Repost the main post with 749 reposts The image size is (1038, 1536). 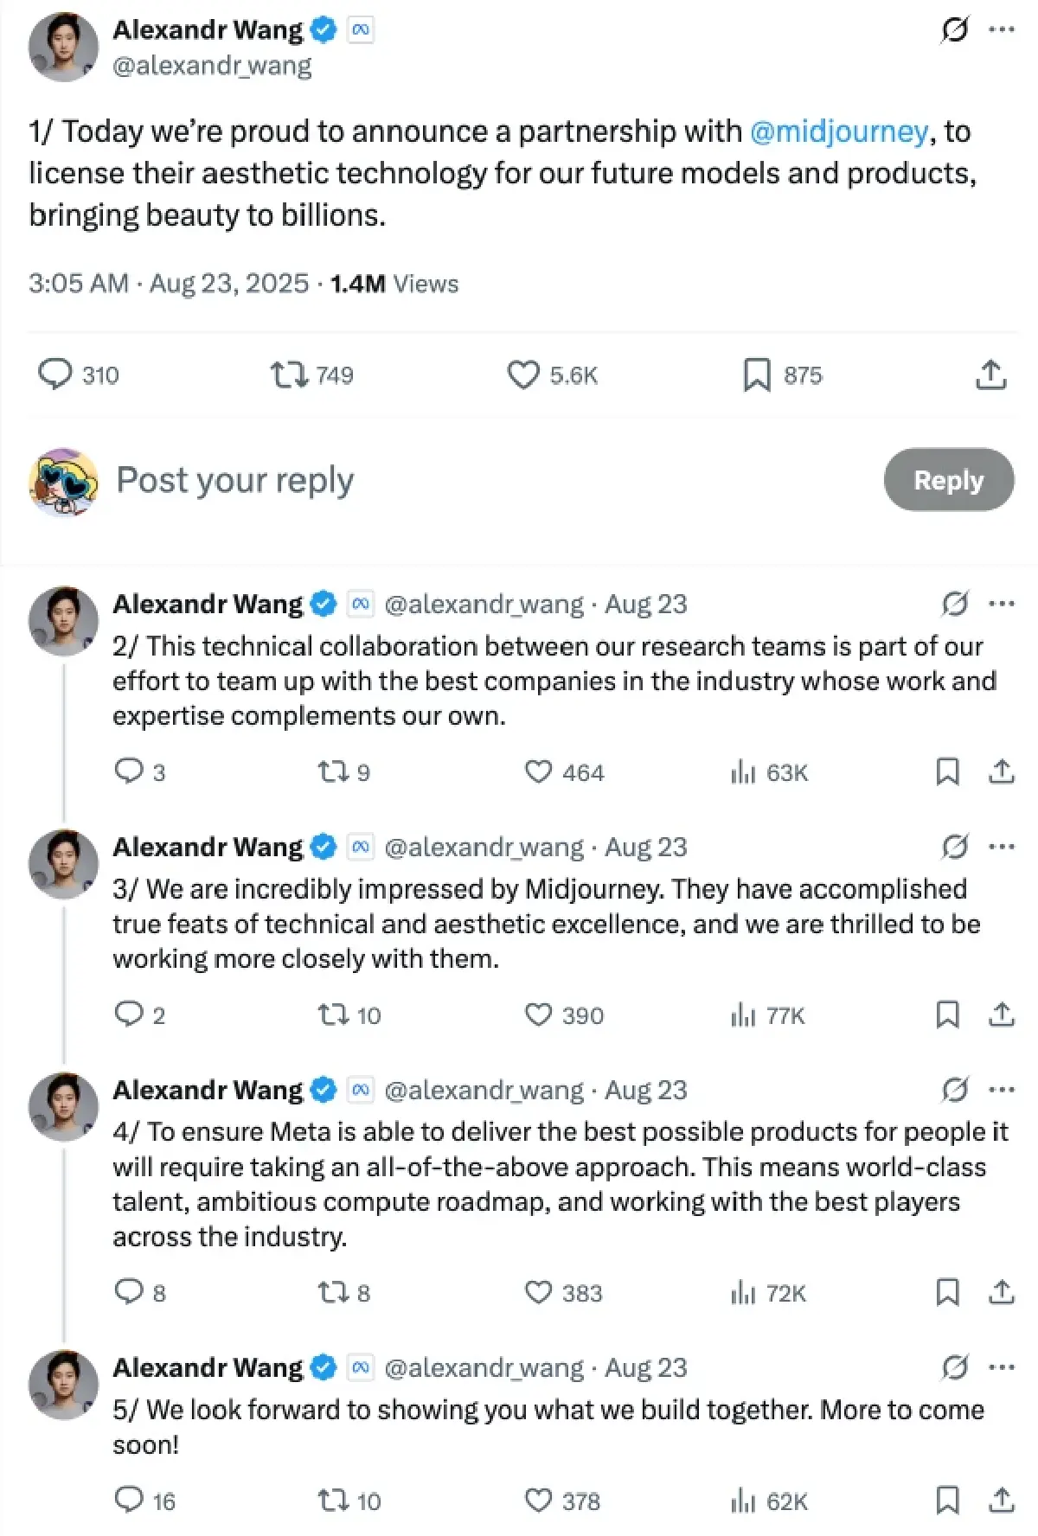click(289, 374)
